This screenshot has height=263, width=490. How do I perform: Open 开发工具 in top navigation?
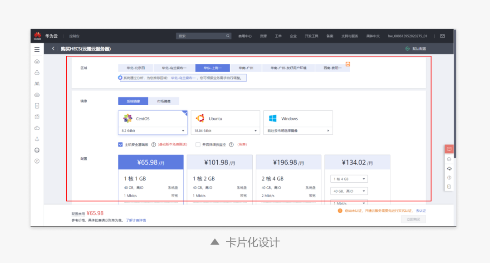(x=311, y=36)
